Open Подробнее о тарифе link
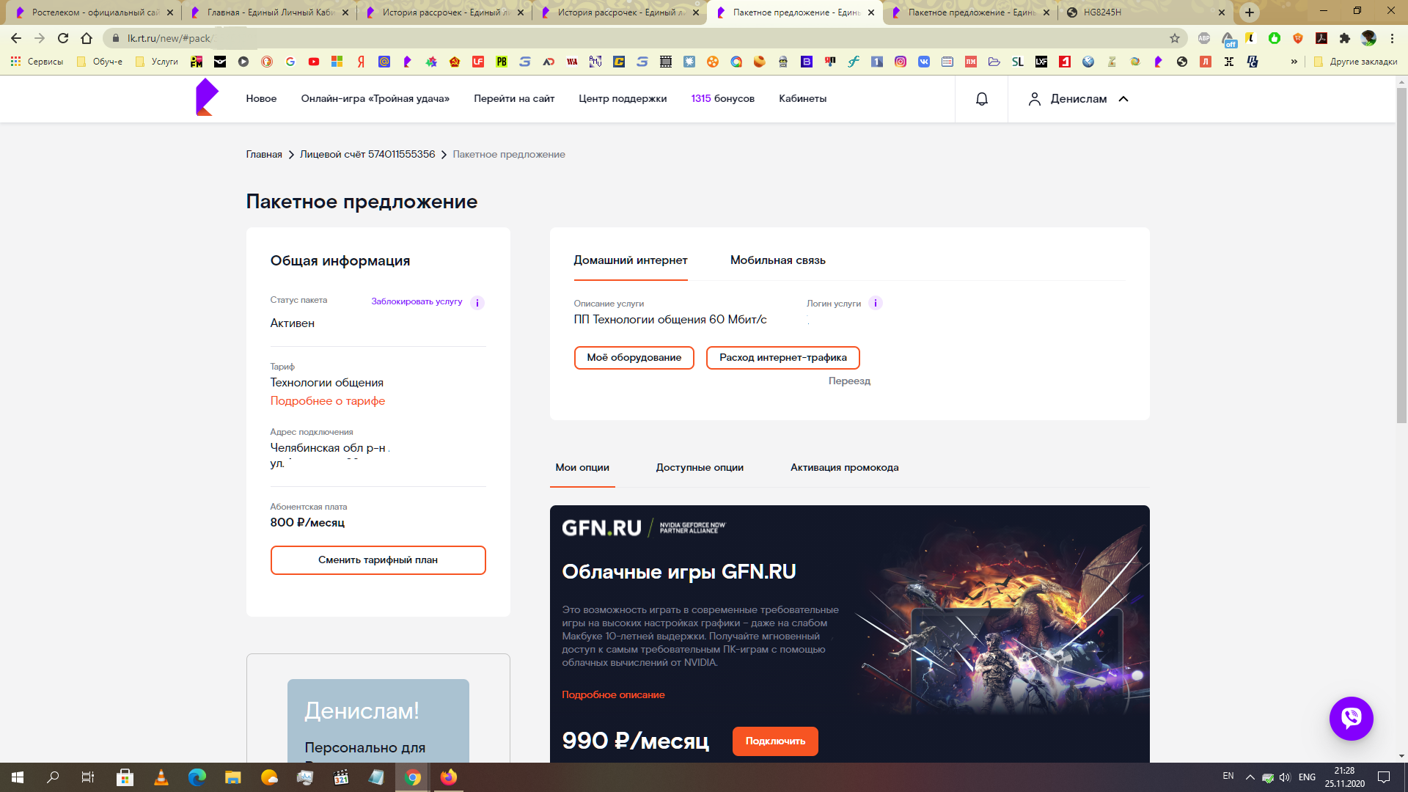The image size is (1408, 792). (327, 401)
